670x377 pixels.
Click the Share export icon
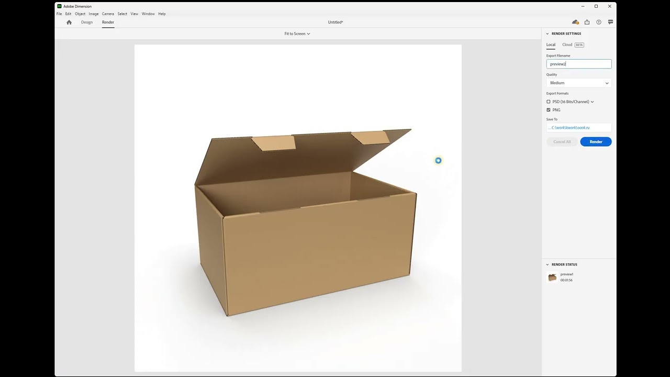587,22
